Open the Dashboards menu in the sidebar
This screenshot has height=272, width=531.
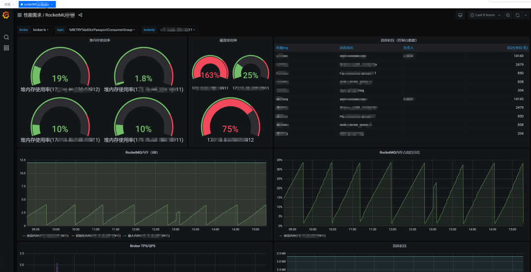tap(6, 48)
